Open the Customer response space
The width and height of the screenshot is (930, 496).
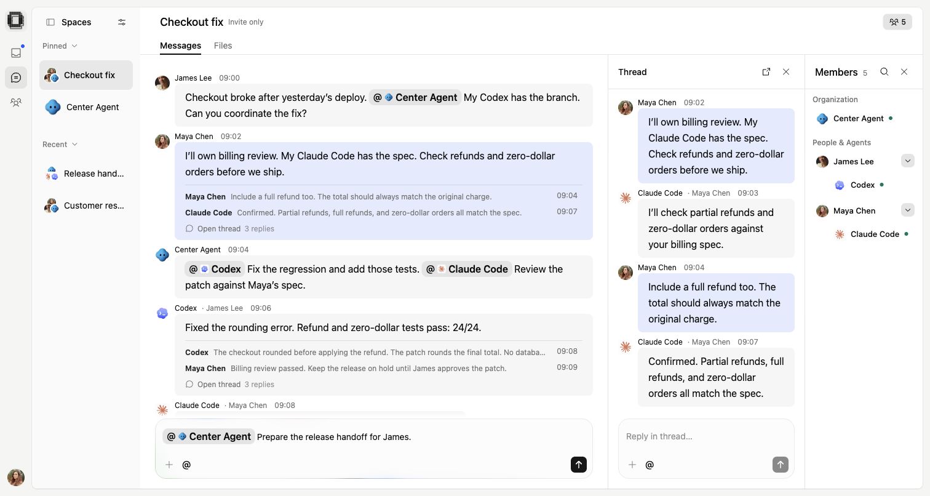click(86, 206)
